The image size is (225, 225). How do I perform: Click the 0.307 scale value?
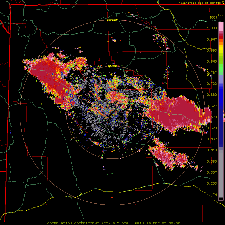(x=212, y=172)
